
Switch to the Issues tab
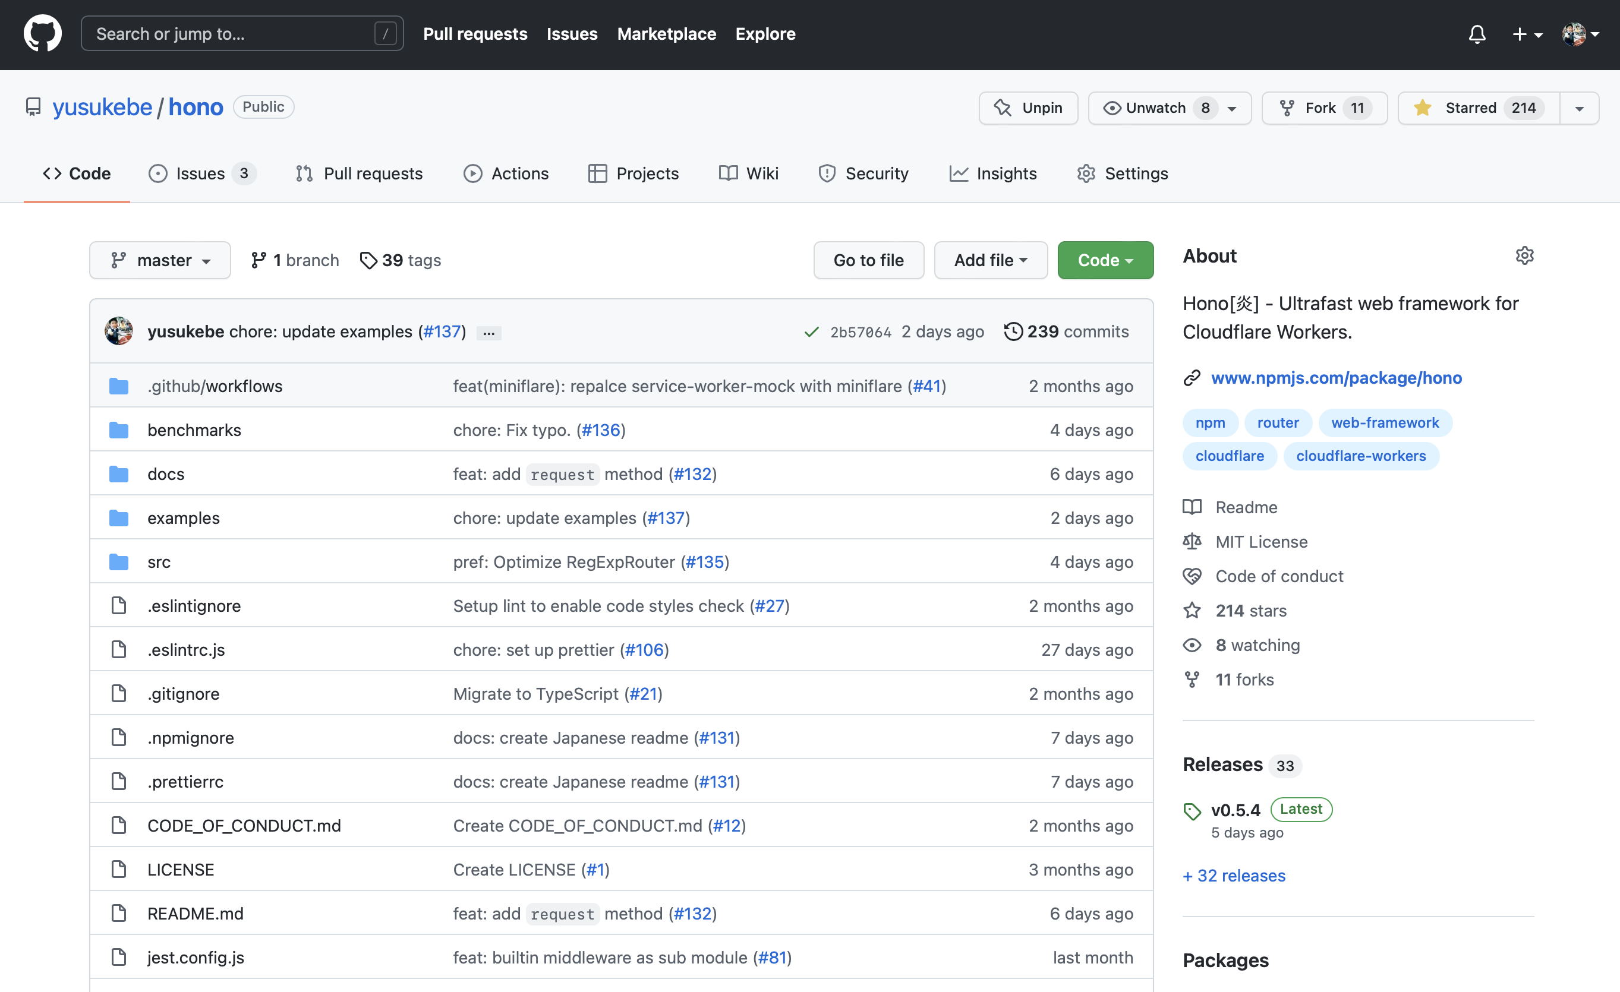(203, 173)
